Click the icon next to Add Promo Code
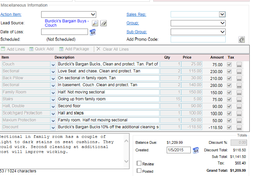 pyautogui.click(x=242, y=39)
